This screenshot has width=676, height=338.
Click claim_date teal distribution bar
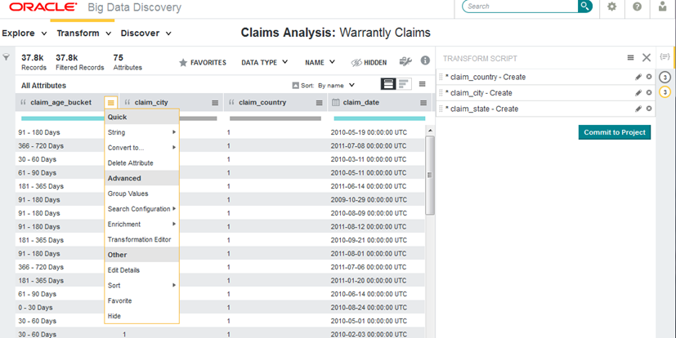[x=380, y=118]
